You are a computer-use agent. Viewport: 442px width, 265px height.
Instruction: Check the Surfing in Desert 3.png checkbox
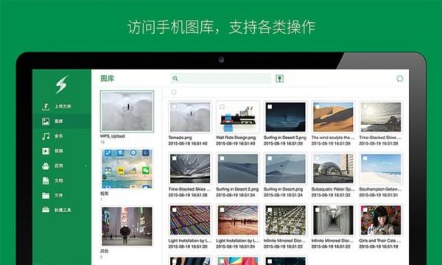[270, 107]
